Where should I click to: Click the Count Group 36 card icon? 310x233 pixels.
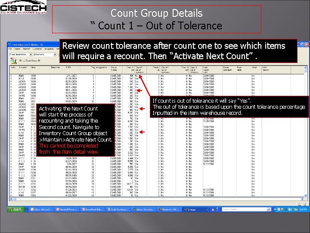13,61
